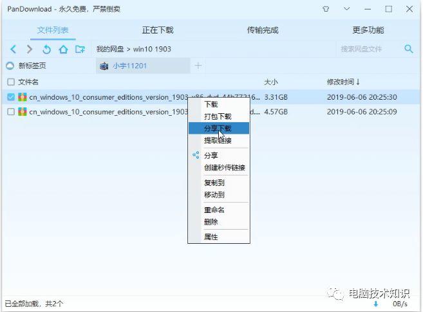Choose 分享下载 from context menu
This screenshot has height=312, width=423.
tap(219, 128)
